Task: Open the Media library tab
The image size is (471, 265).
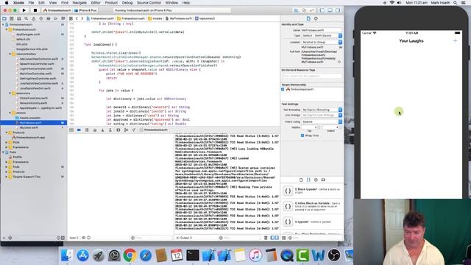Action: [323, 180]
